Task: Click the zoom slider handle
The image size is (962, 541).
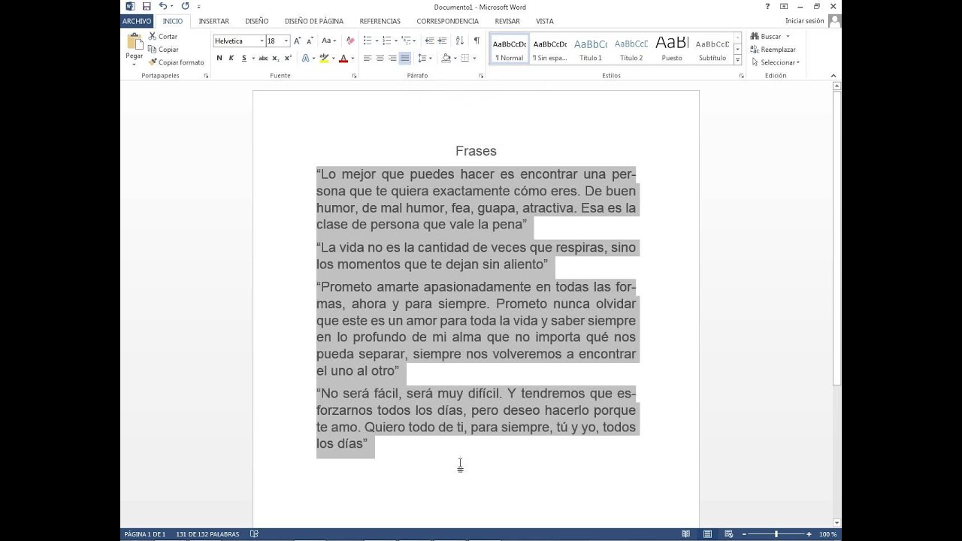Action: 776,534
